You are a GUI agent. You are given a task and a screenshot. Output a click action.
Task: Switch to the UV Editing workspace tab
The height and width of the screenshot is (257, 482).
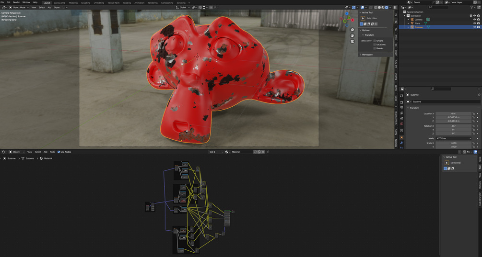[99, 3]
